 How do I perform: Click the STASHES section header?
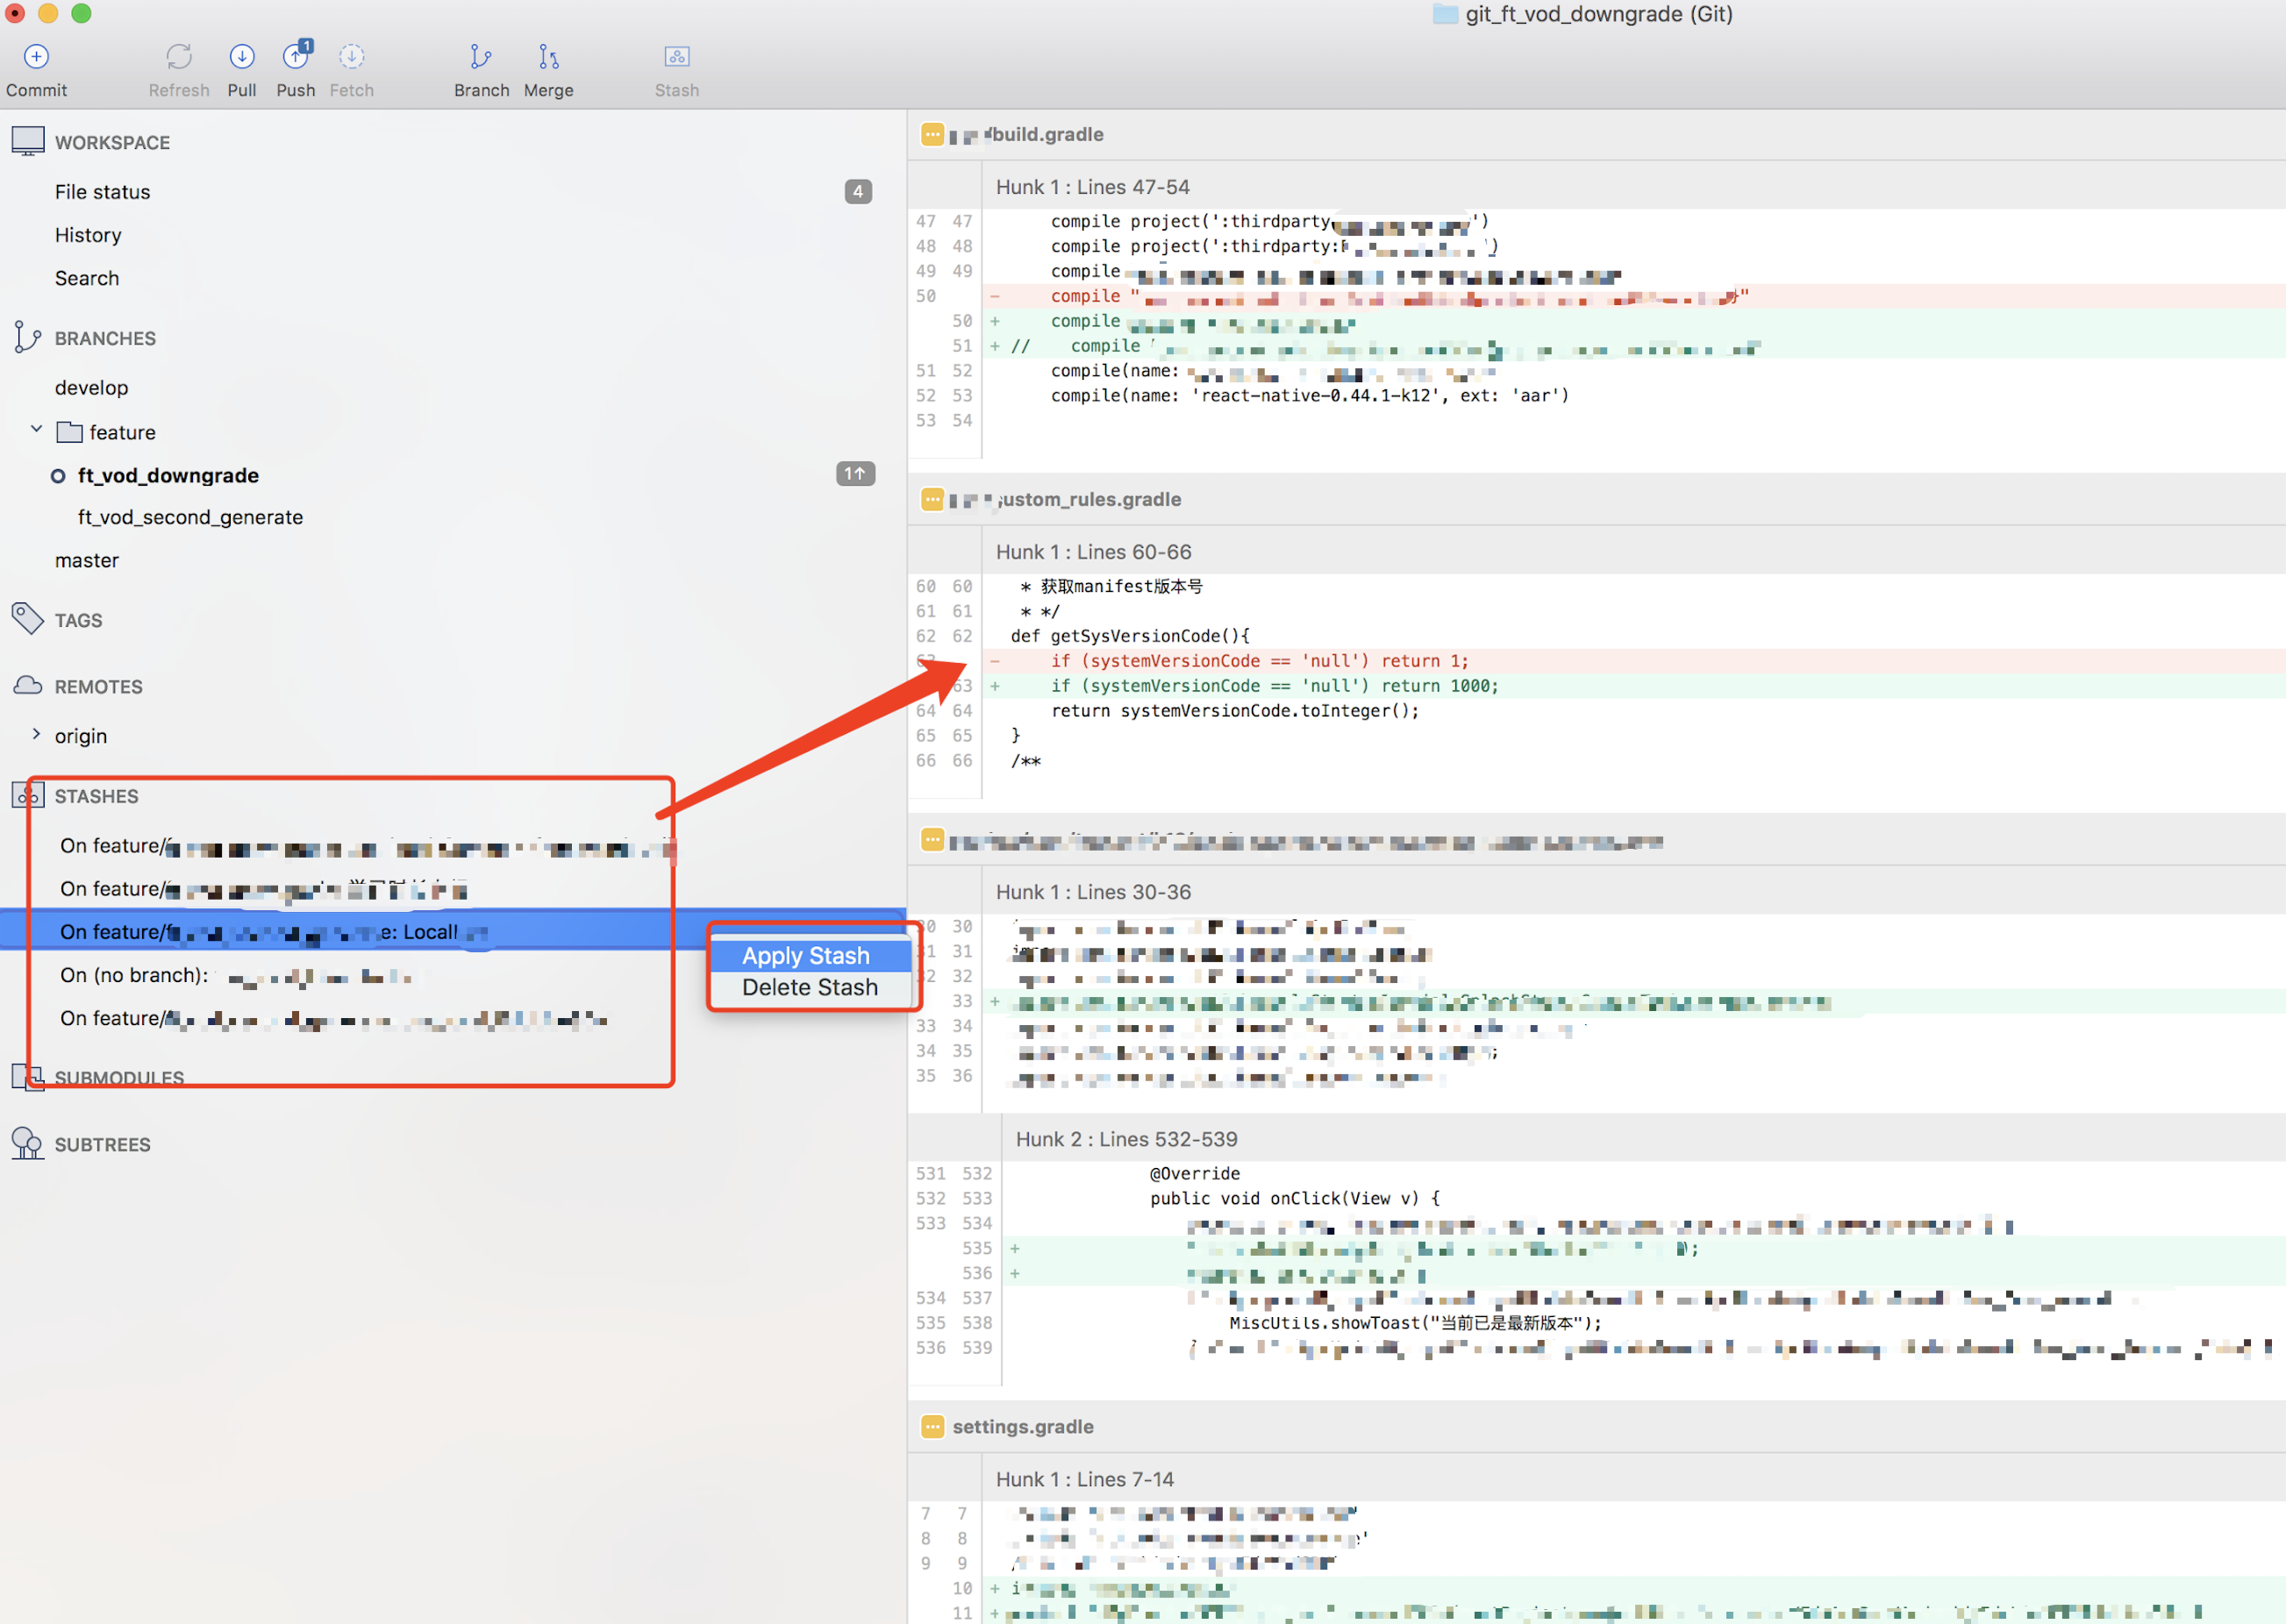[x=96, y=796]
